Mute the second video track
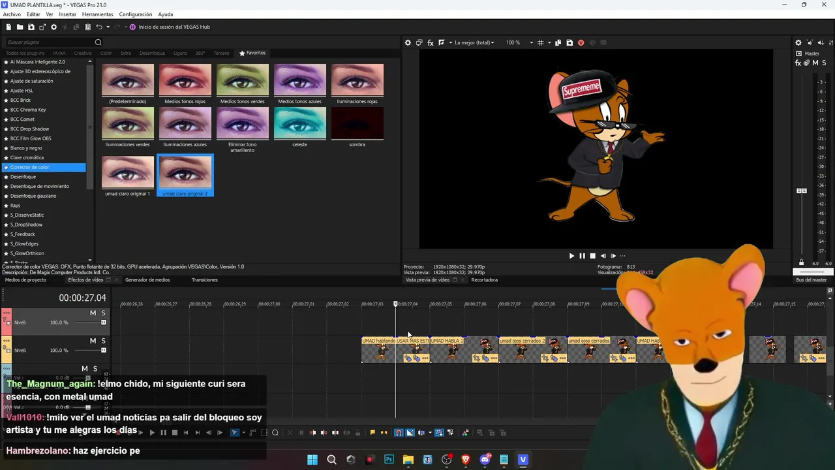The width and height of the screenshot is (835, 470). click(x=93, y=341)
